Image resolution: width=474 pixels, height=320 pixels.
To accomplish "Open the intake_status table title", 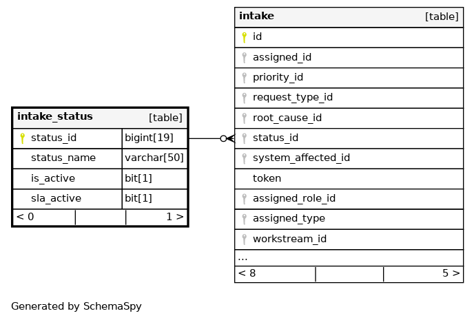I will tap(55, 117).
